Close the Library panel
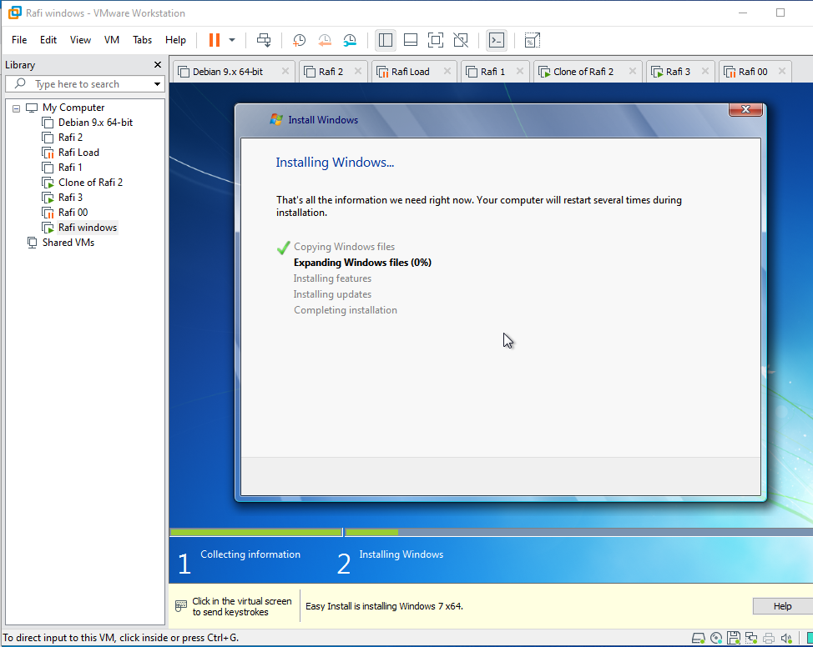The width and height of the screenshot is (813, 647). (x=158, y=65)
